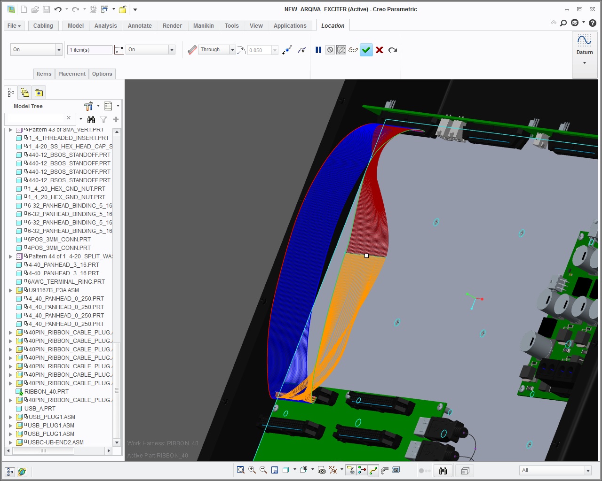The image size is (602, 481).
Task: Click the Zoom Out magnifier icon
Action: 263,470
